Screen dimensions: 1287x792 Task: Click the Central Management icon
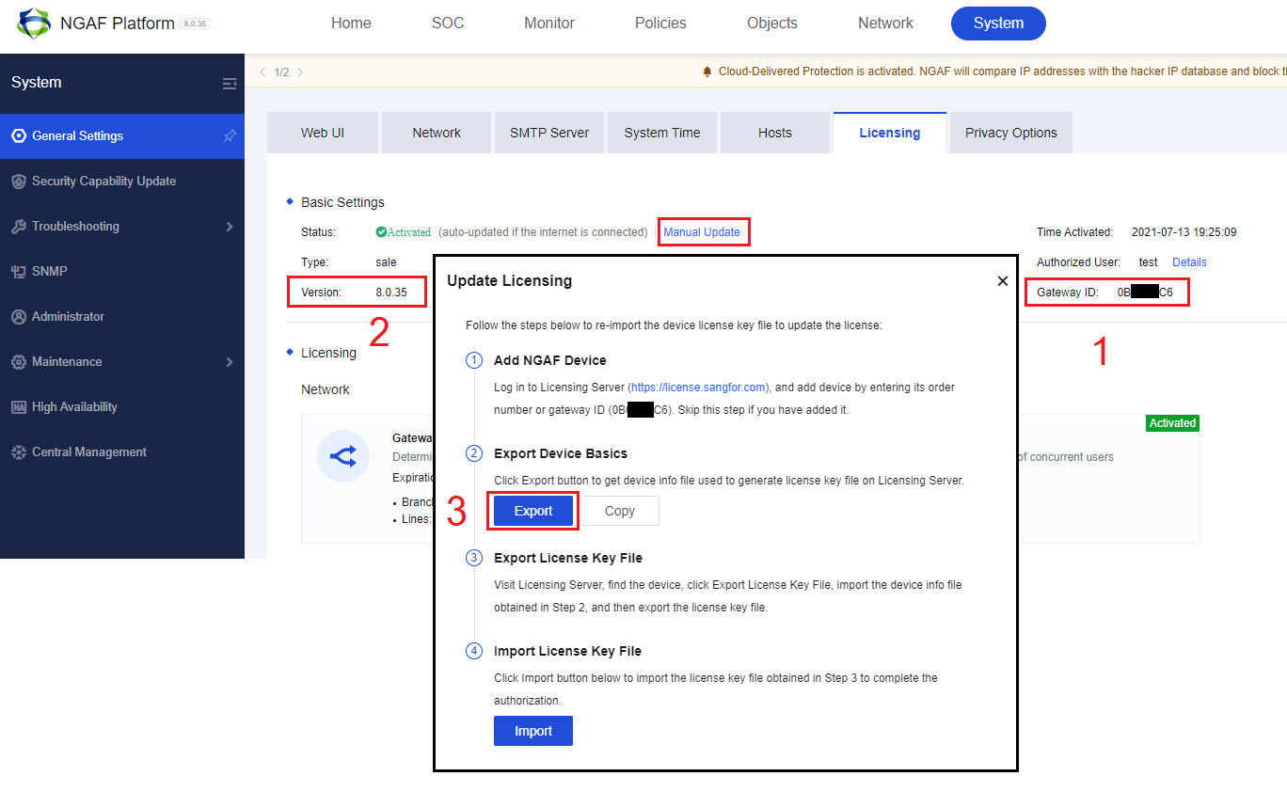[19, 452]
